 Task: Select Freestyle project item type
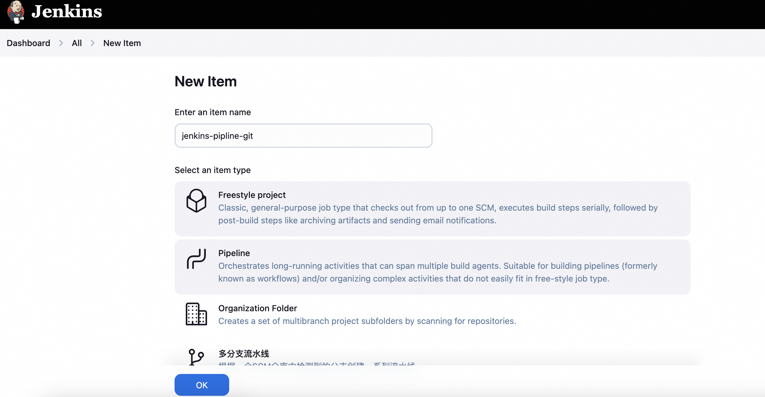[252, 195]
